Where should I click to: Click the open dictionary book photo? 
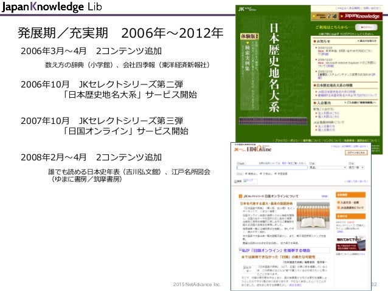(x=313, y=216)
